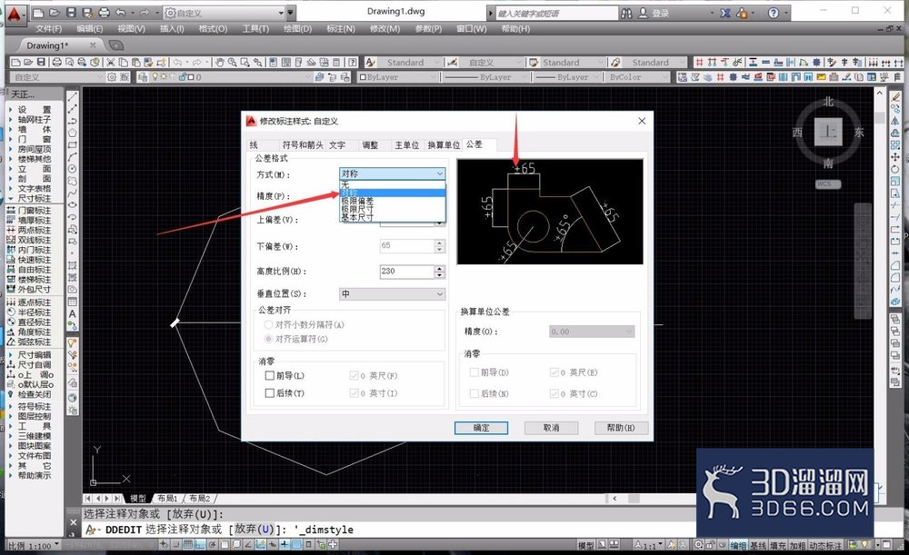Enable the 后续(T) zero suppression checkbox
Viewport: 909px width, 555px height.
pos(270,392)
